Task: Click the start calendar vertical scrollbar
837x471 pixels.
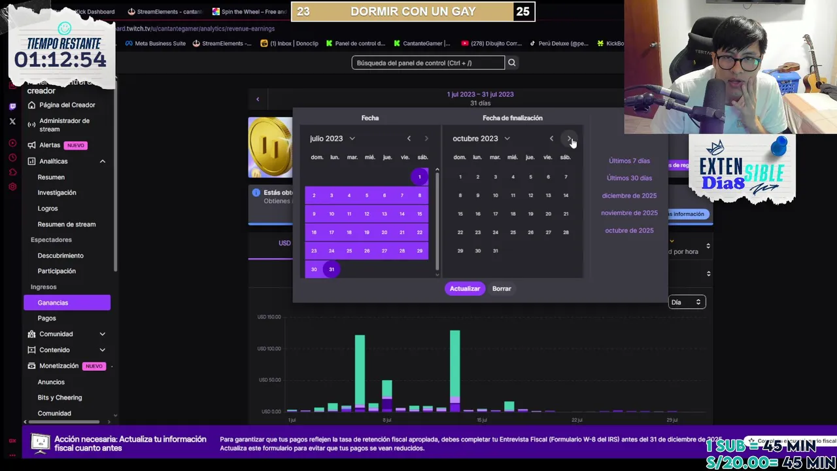Action: [x=437, y=222]
